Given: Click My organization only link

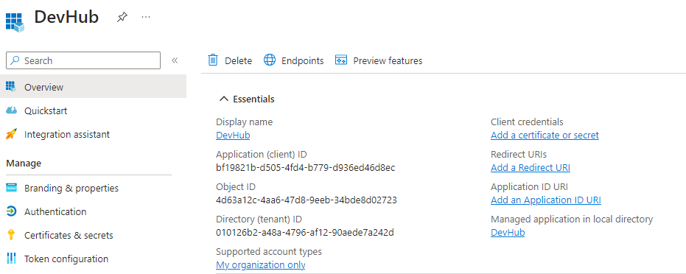Looking at the screenshot, I should point(261,265).
